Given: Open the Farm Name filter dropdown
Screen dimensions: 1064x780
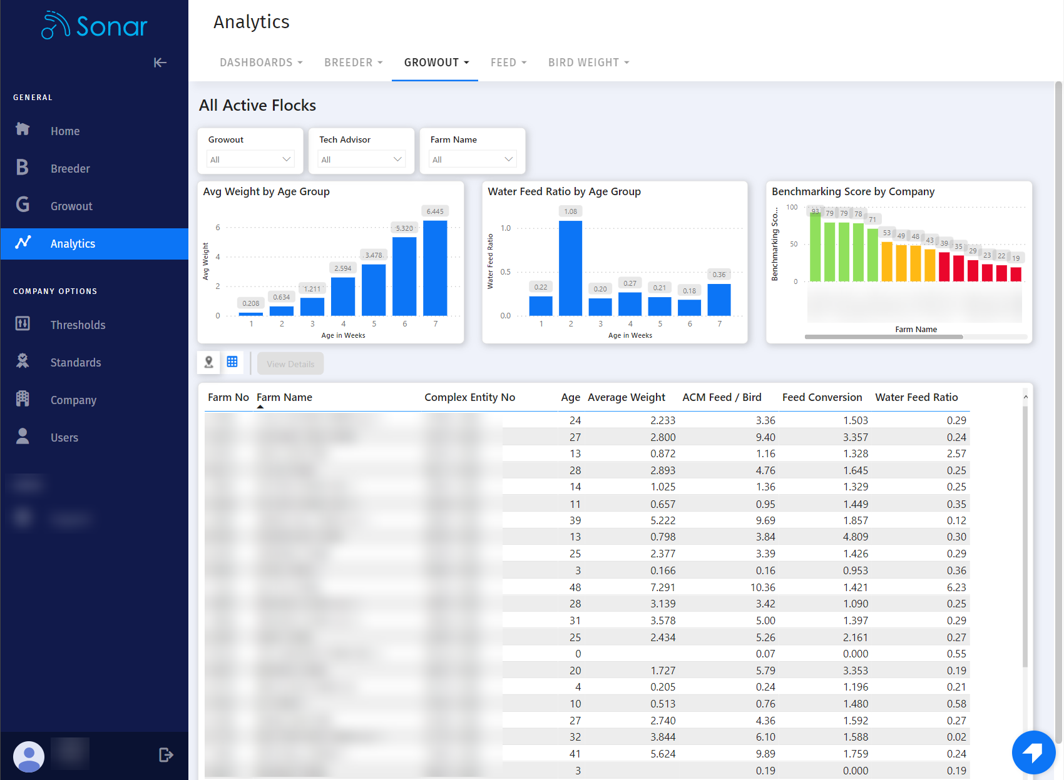Looking at the screenshot, I should coord(473,160).
